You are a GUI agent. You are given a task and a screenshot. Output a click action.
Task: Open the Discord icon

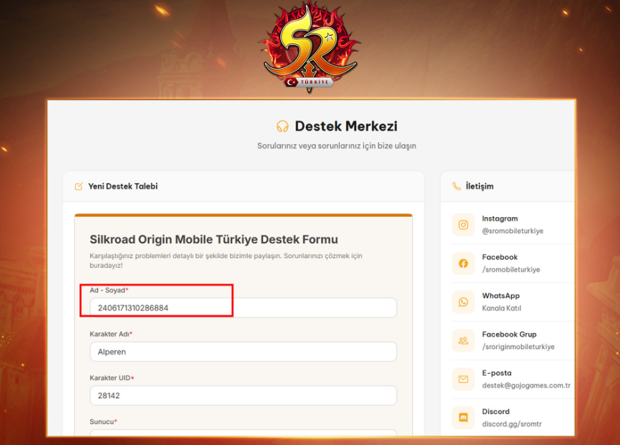[463, 418]
